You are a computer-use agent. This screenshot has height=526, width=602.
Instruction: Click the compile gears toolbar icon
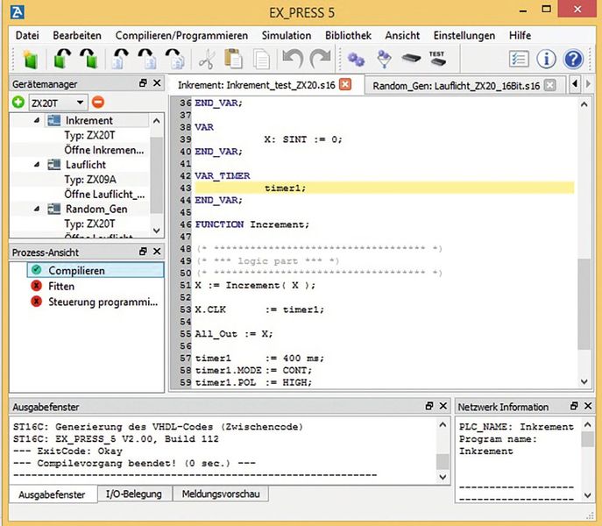[356, 60]
